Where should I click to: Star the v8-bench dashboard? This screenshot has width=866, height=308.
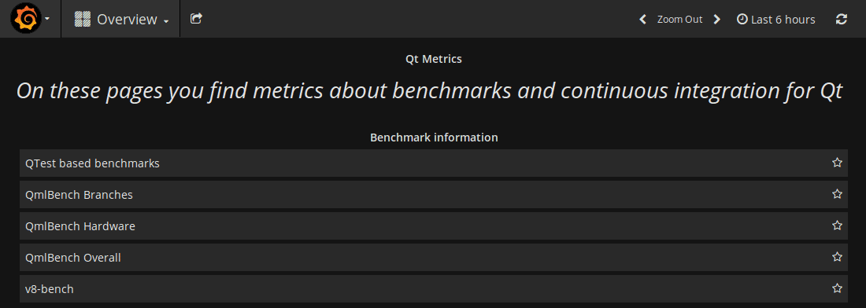coord(838,288)
